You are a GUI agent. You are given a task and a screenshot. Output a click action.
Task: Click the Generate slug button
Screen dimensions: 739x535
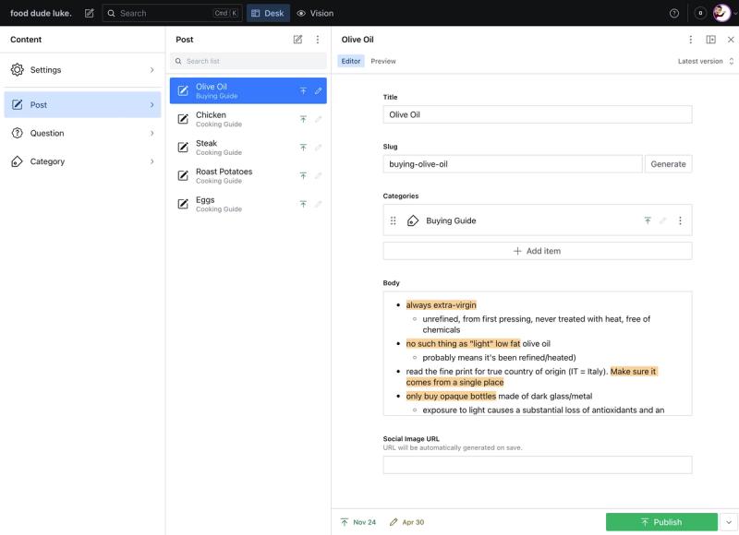(x=668, y=164)
